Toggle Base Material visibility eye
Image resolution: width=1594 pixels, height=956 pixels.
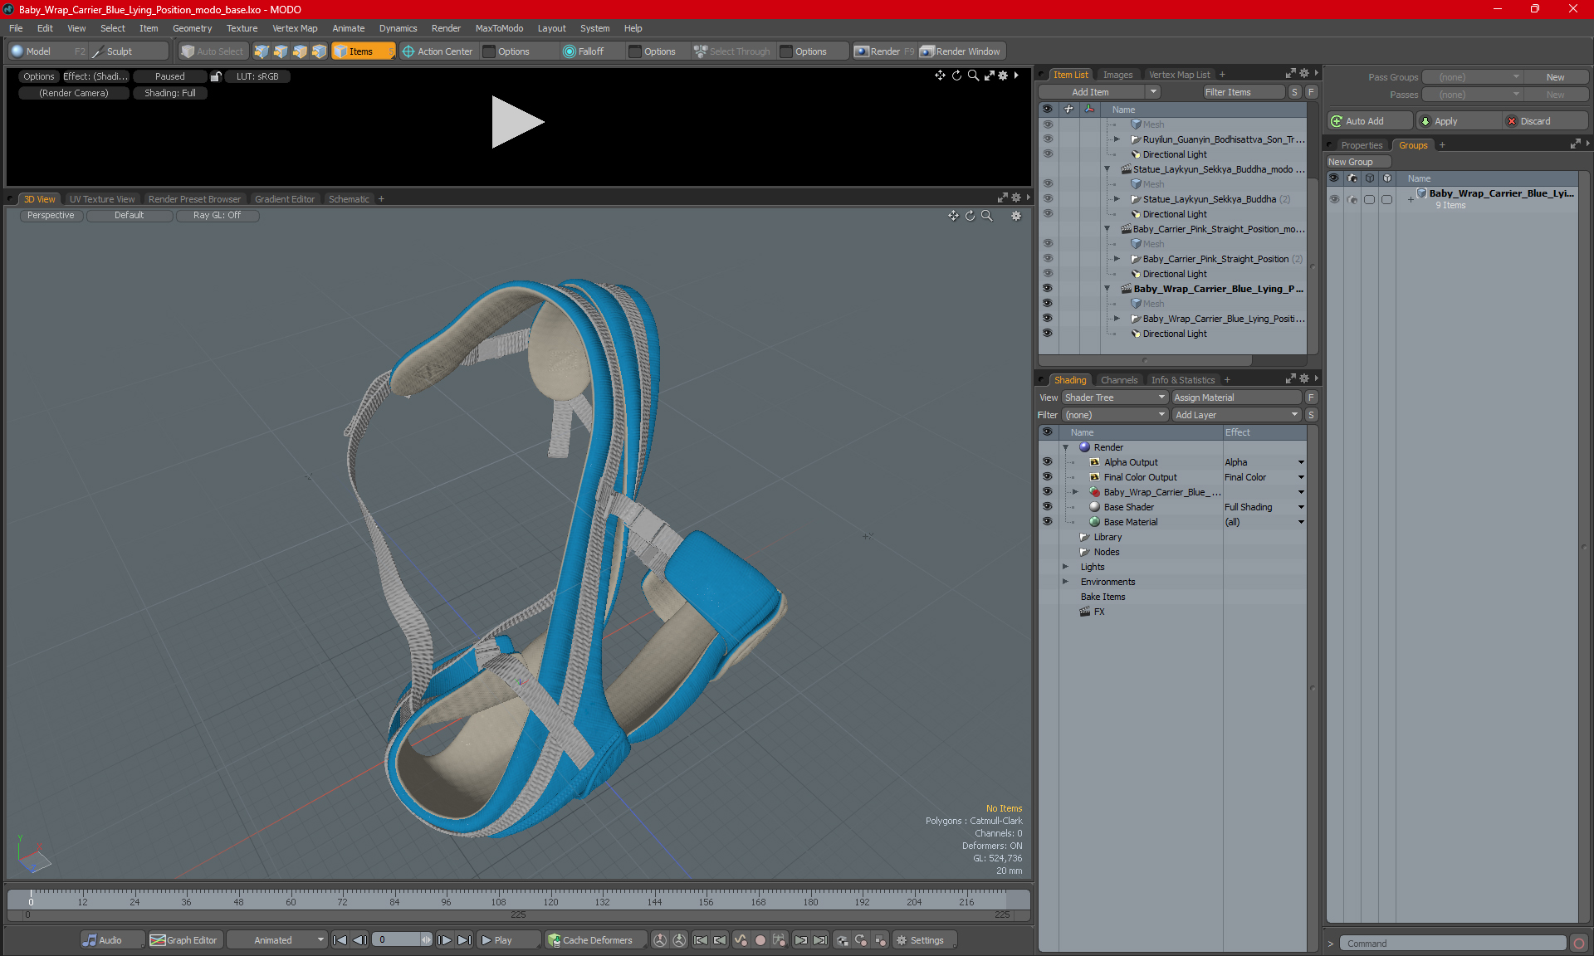pos(1047,522)
